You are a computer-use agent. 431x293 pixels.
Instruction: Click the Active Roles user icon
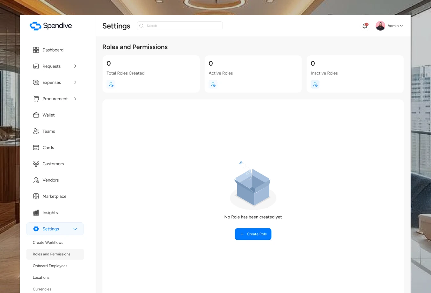pos(213,84)
